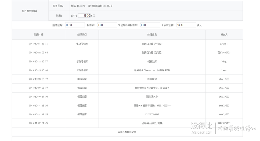
Task: Click 俄勒冈仓库 in the 2016-10-24 row
Action: tap(82, 61)
